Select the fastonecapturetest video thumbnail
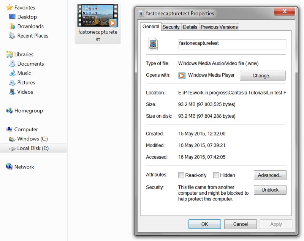The image size is (304, 241). click(98, 17)
